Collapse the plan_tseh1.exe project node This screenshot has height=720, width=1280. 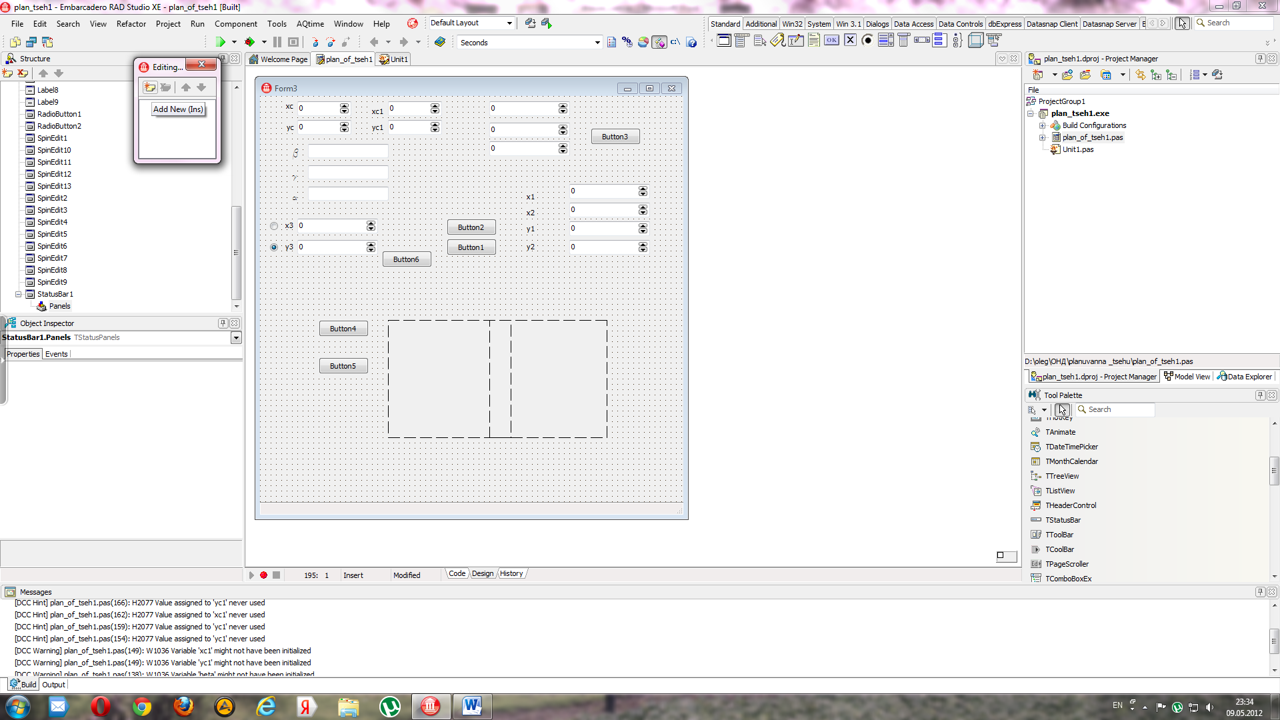click(x=1031, y=113)
